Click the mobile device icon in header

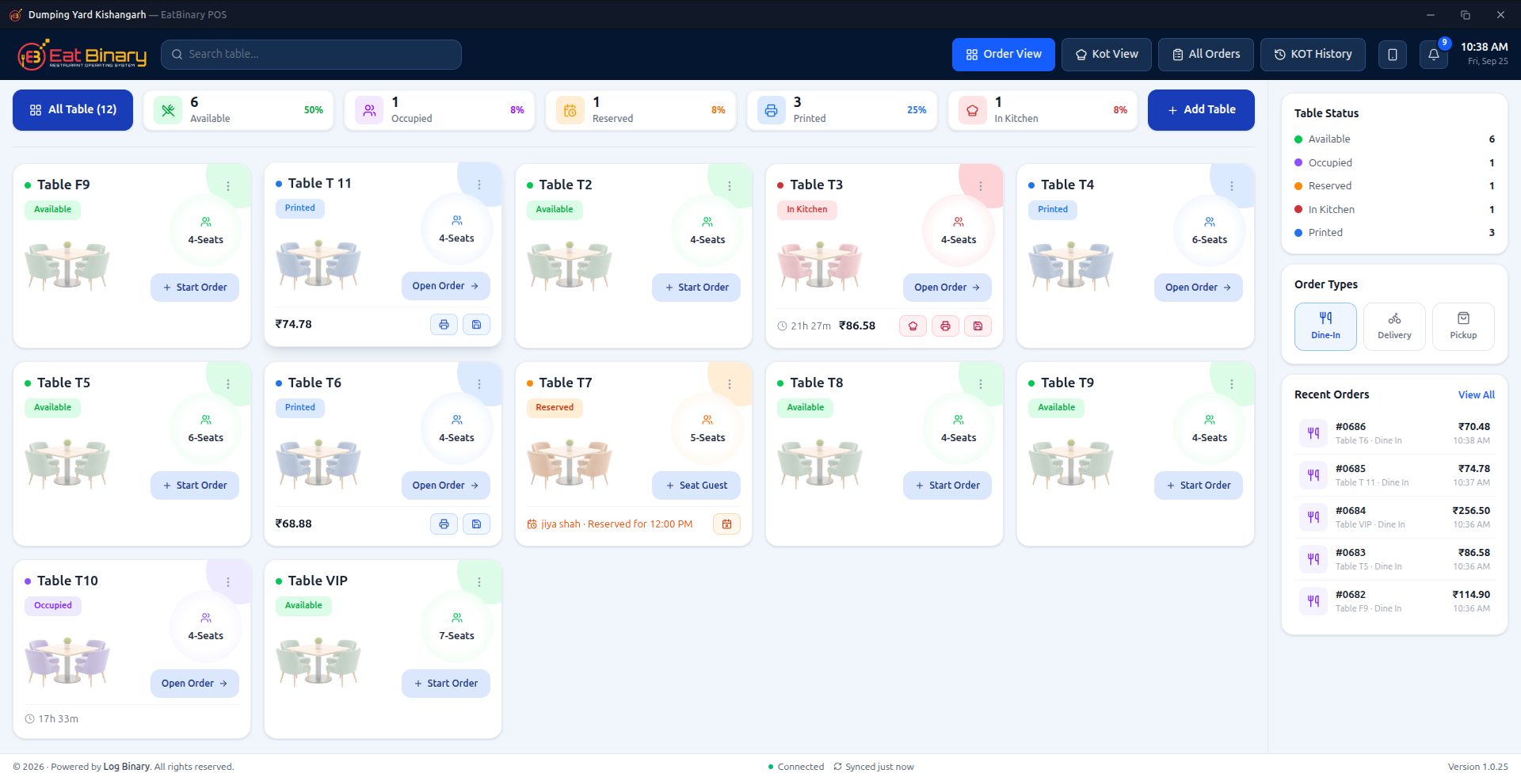[x=1392, y=55]
